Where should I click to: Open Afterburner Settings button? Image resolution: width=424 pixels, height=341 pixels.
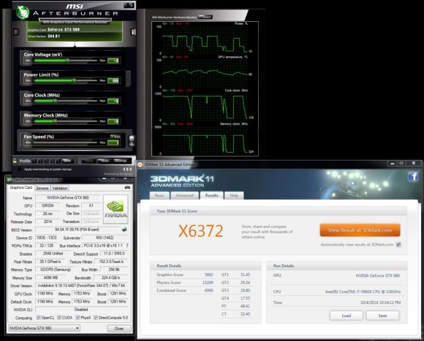pos(121,161)
